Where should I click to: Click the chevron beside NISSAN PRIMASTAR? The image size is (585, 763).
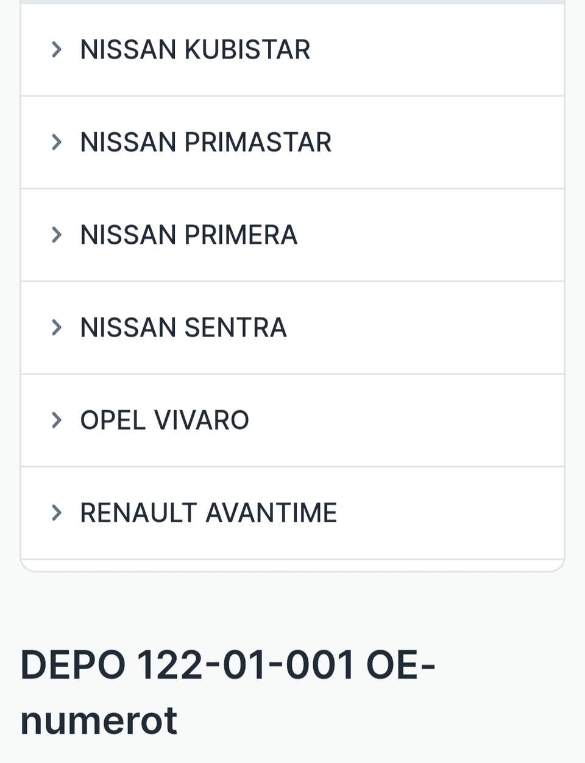(x=57, y=142)
